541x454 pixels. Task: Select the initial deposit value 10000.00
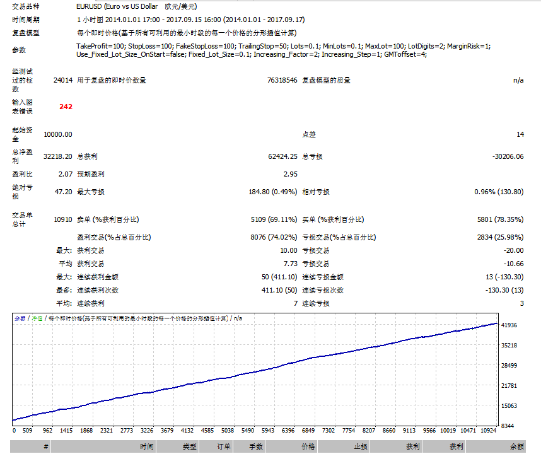58,134
